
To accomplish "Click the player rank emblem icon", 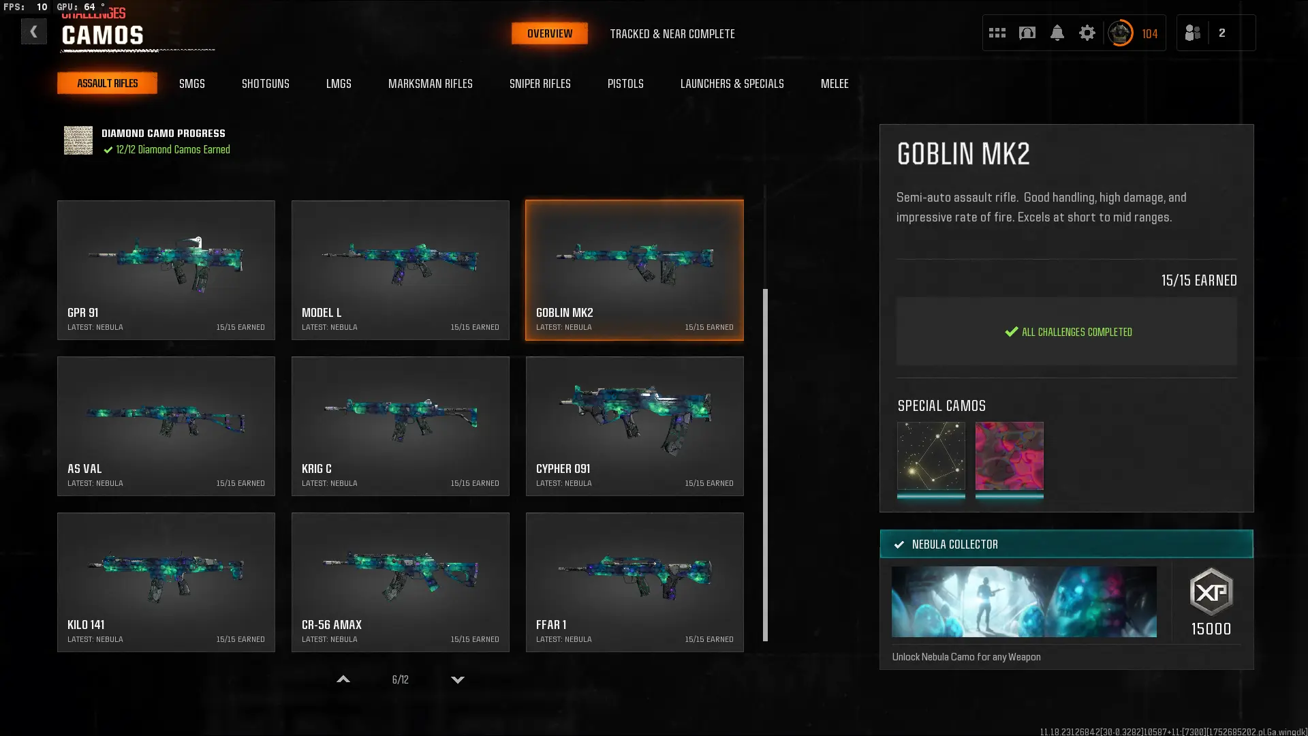I will (x=1120, y=33).
